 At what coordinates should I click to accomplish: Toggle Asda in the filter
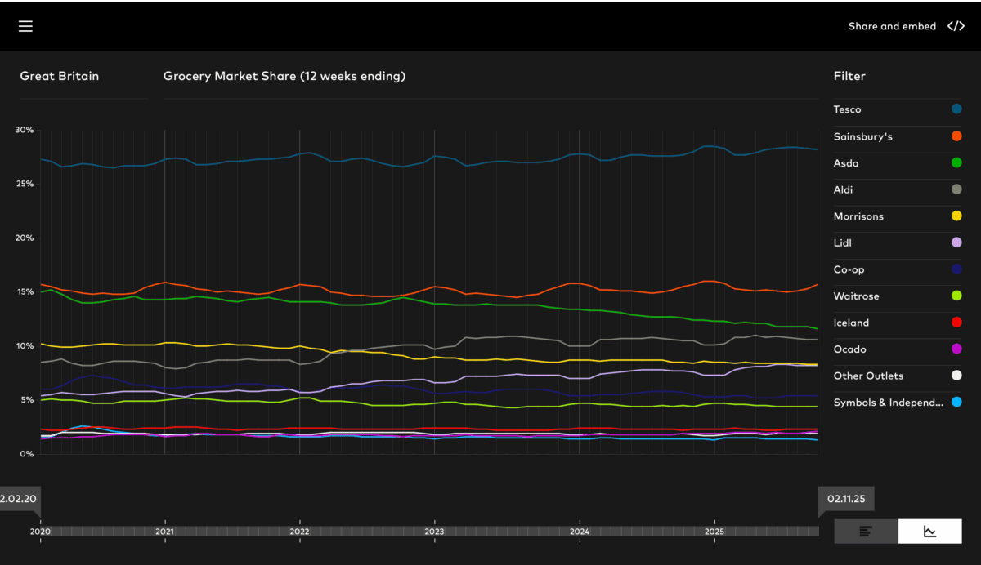(956, 163)
